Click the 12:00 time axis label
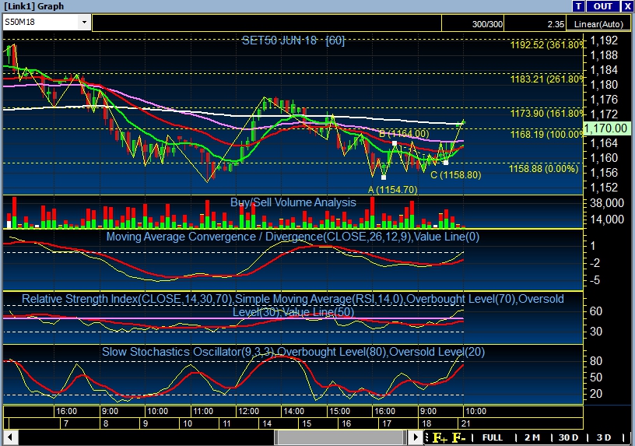This screenshot has width=635, height=446. (x=248, y=411)
